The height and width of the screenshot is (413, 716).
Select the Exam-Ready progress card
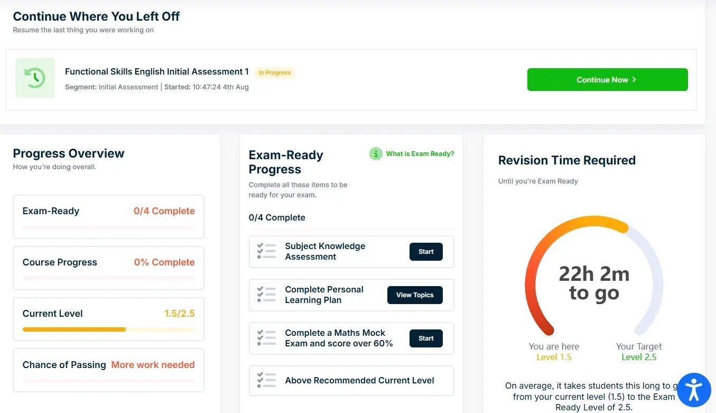click(108, 216)
